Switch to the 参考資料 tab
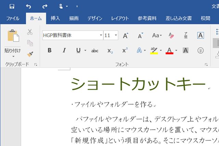Image resolution: width=219 pixels, height=146 pixels. 147,18
